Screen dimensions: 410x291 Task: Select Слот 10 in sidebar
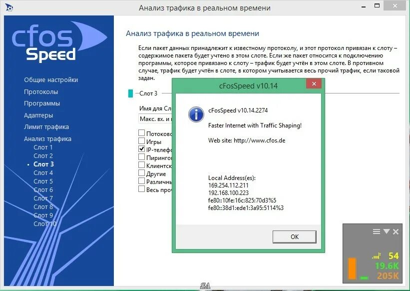click(45, 224)
